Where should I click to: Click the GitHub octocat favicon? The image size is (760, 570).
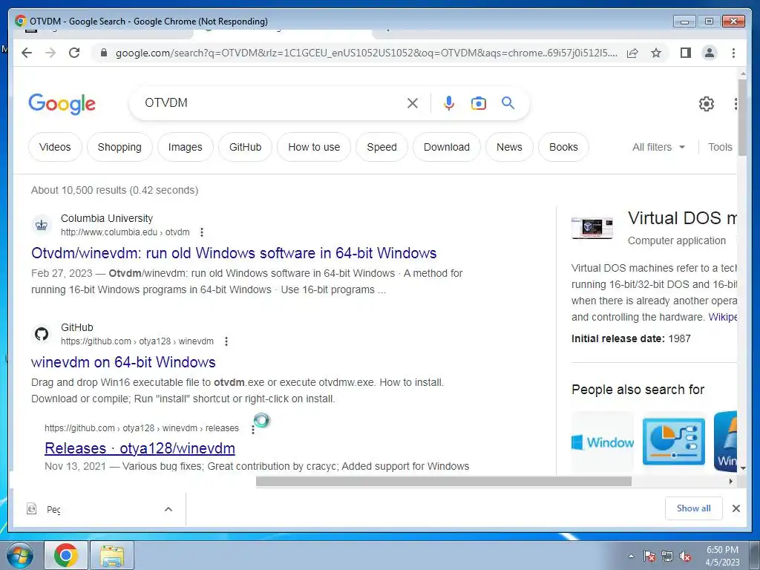point(42,334)
